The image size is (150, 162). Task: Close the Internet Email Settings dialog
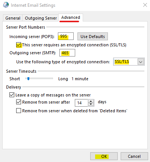pos(145,5)
